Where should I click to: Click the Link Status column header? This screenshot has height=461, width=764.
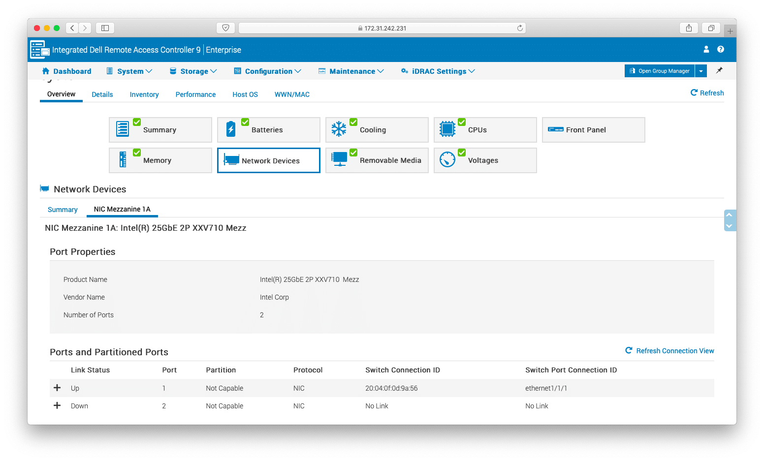pos(90,370)
